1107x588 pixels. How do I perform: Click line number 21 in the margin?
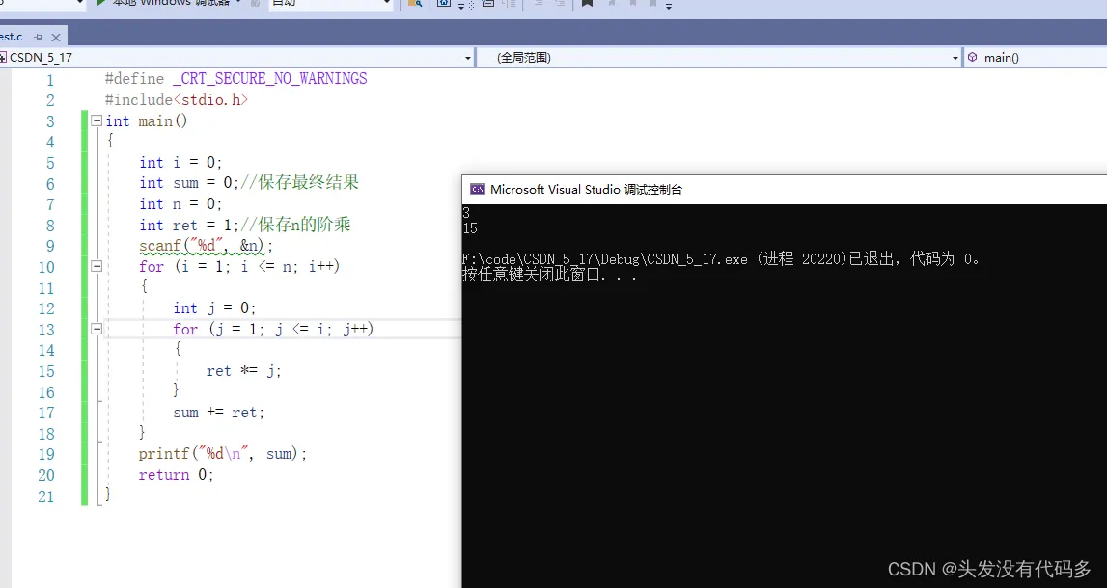(x=46, y=496)
